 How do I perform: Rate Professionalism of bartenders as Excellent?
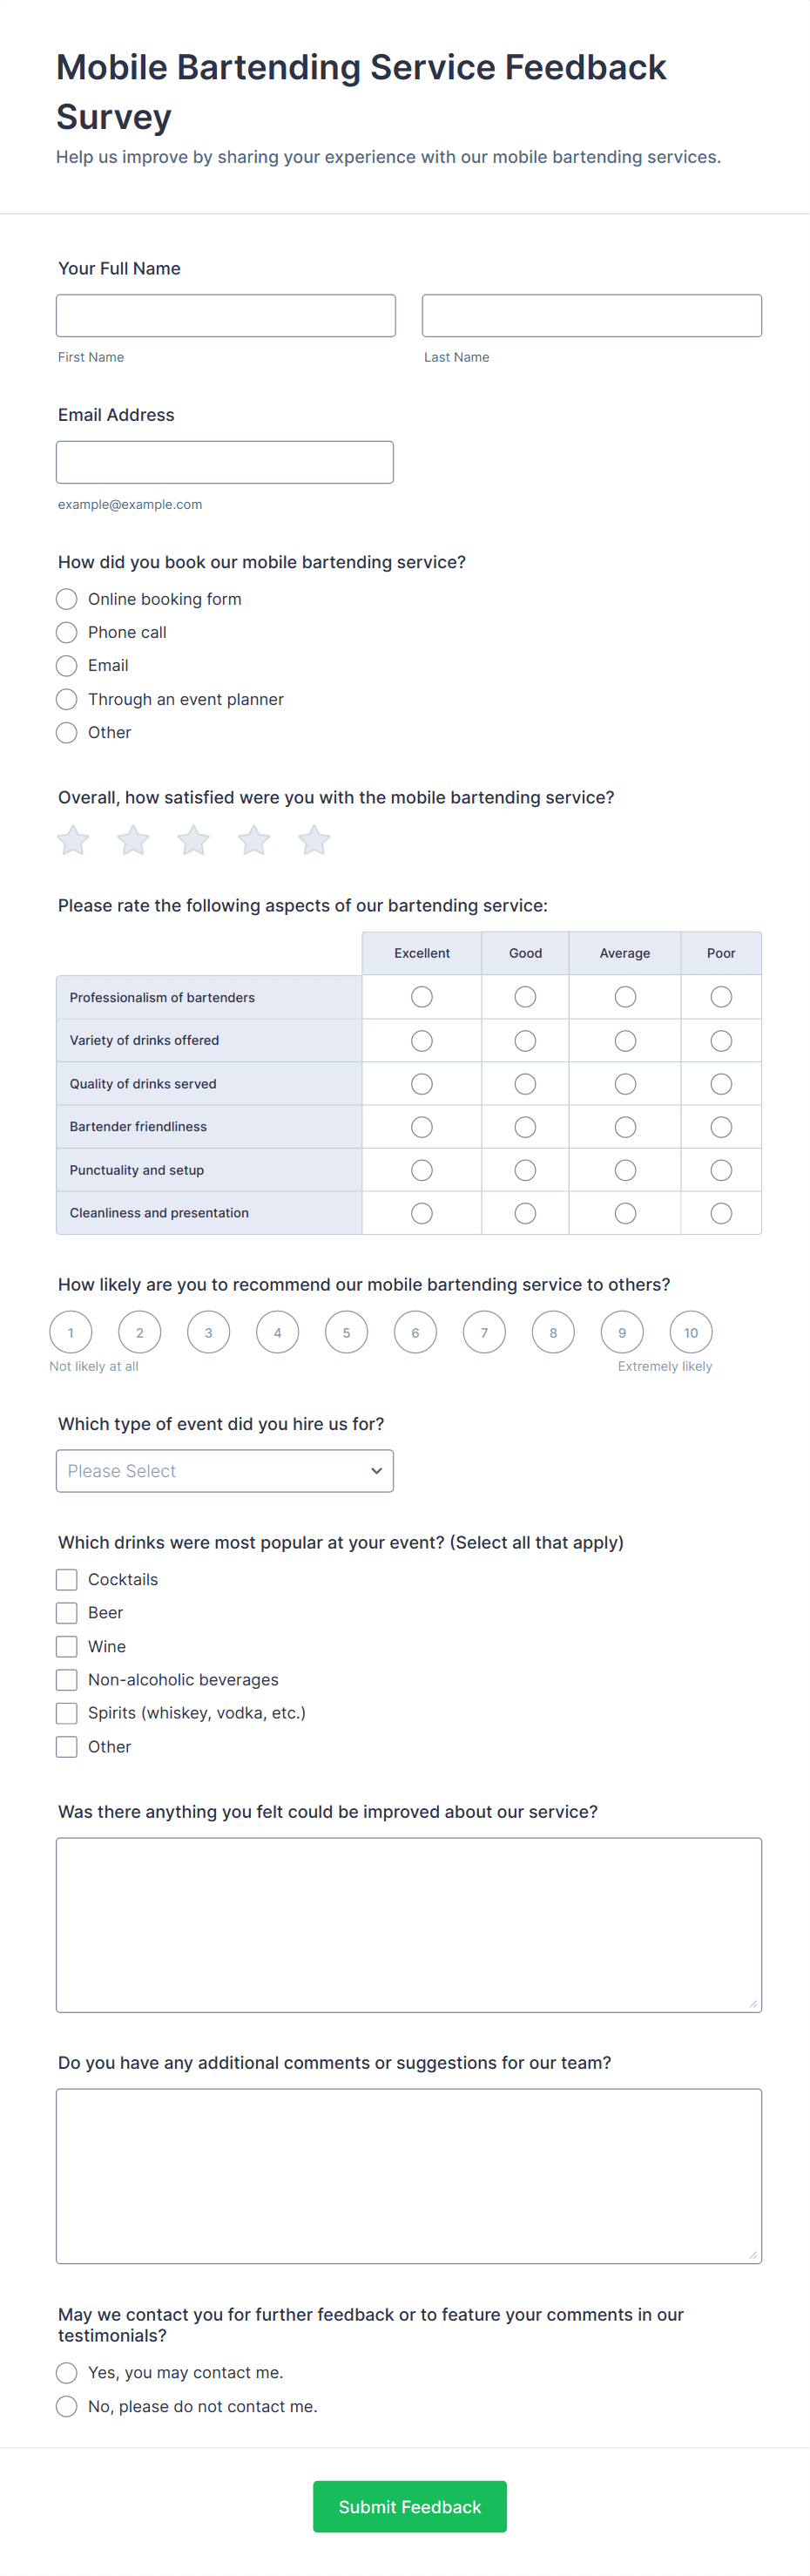422,997
